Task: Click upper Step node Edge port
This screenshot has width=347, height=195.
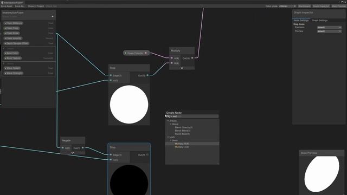Action: (x=111, y=75)
